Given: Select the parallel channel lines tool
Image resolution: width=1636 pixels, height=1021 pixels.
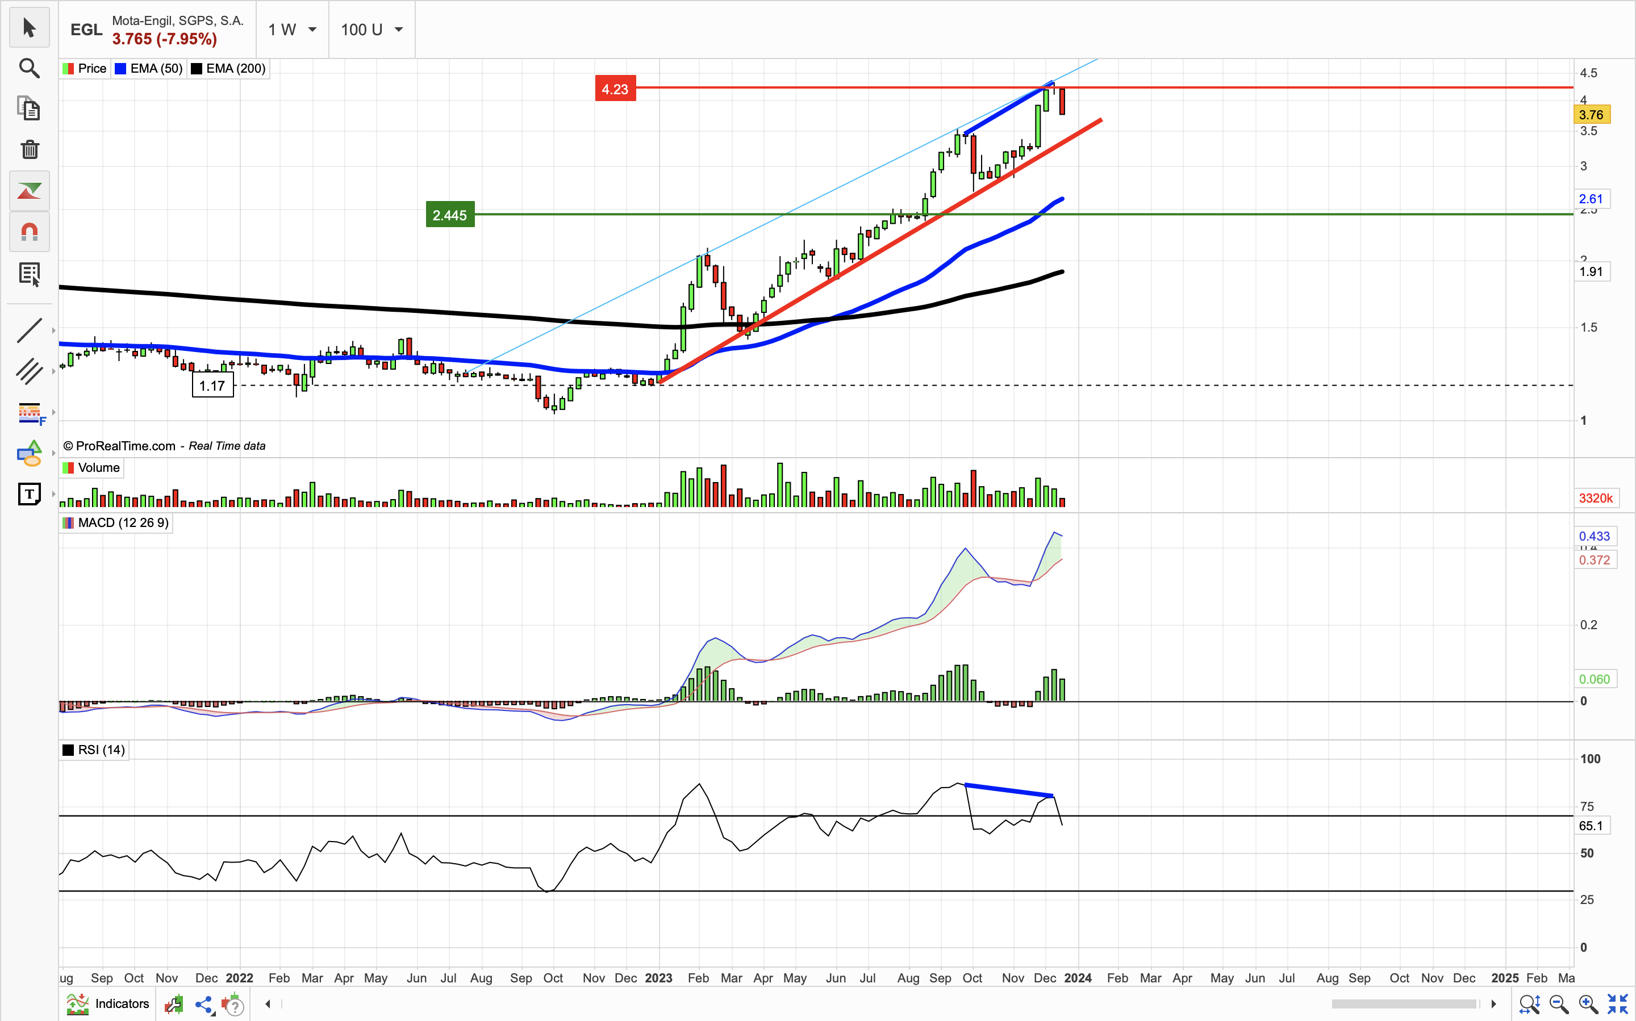Looking at the screenshot, I should 29,371.
